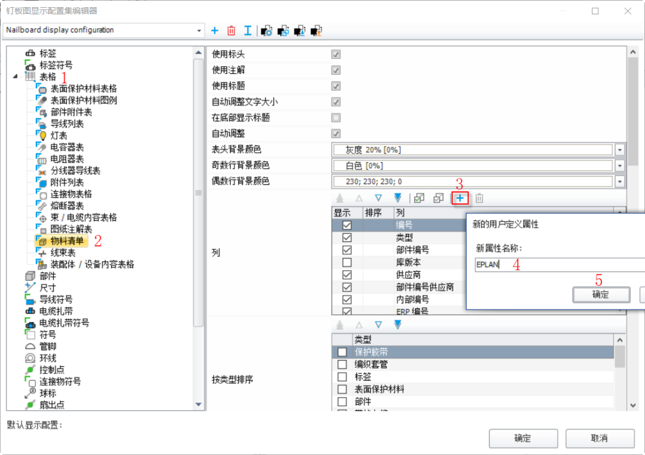Image resolution: width=645 pixels, height=455 pixels.
Task: Uncheck the 编号 row display checkbox
Action: 347,225
